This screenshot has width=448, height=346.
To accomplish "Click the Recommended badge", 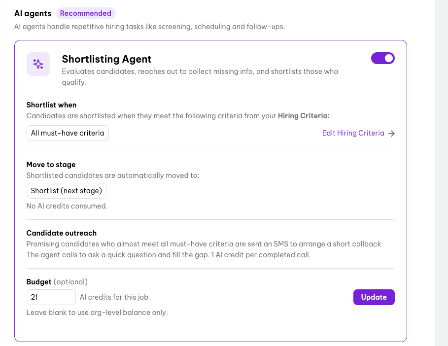I will click(85, 13).
